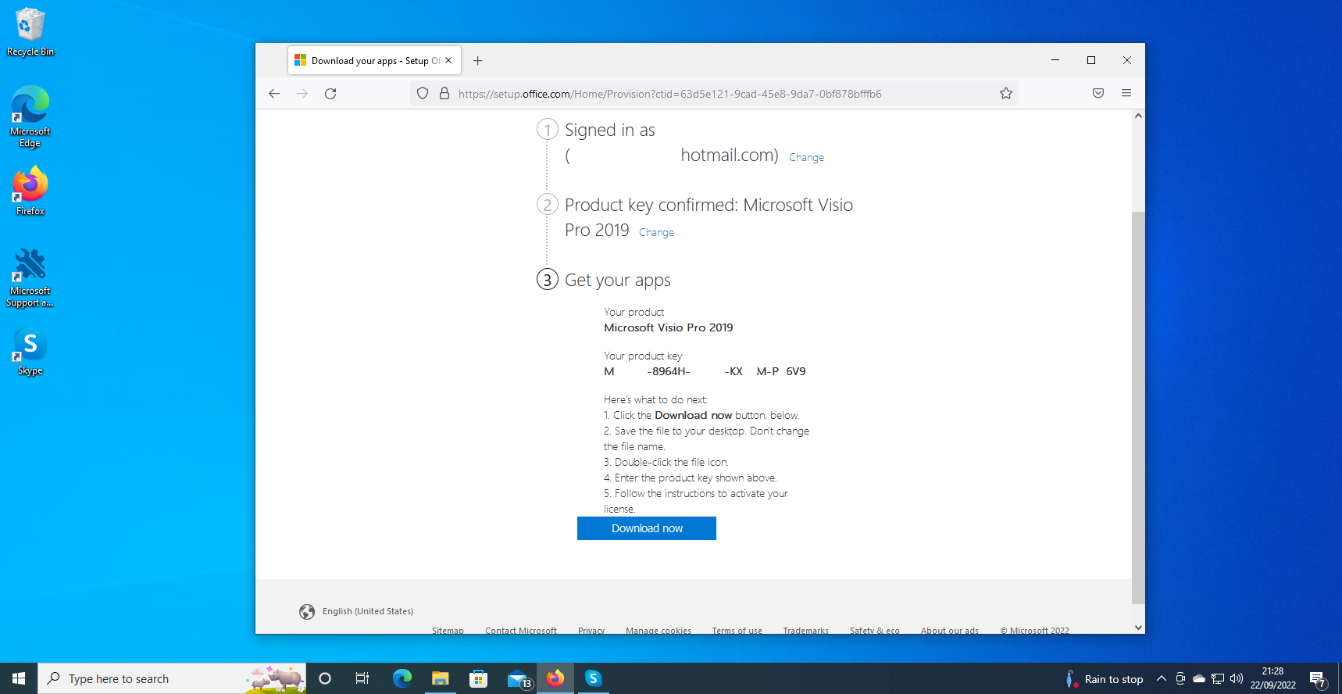
Task: Change the signed-in account
Action: (x=806, y=157)
